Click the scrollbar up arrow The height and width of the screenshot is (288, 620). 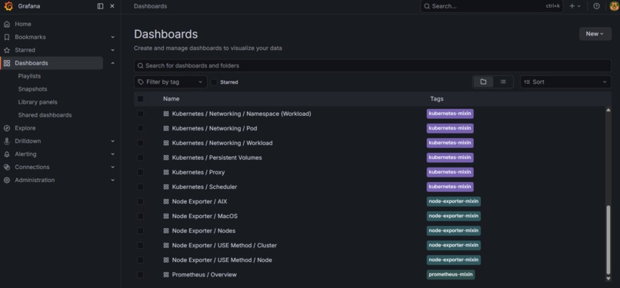pyautogui.click(x=608, y=110)
